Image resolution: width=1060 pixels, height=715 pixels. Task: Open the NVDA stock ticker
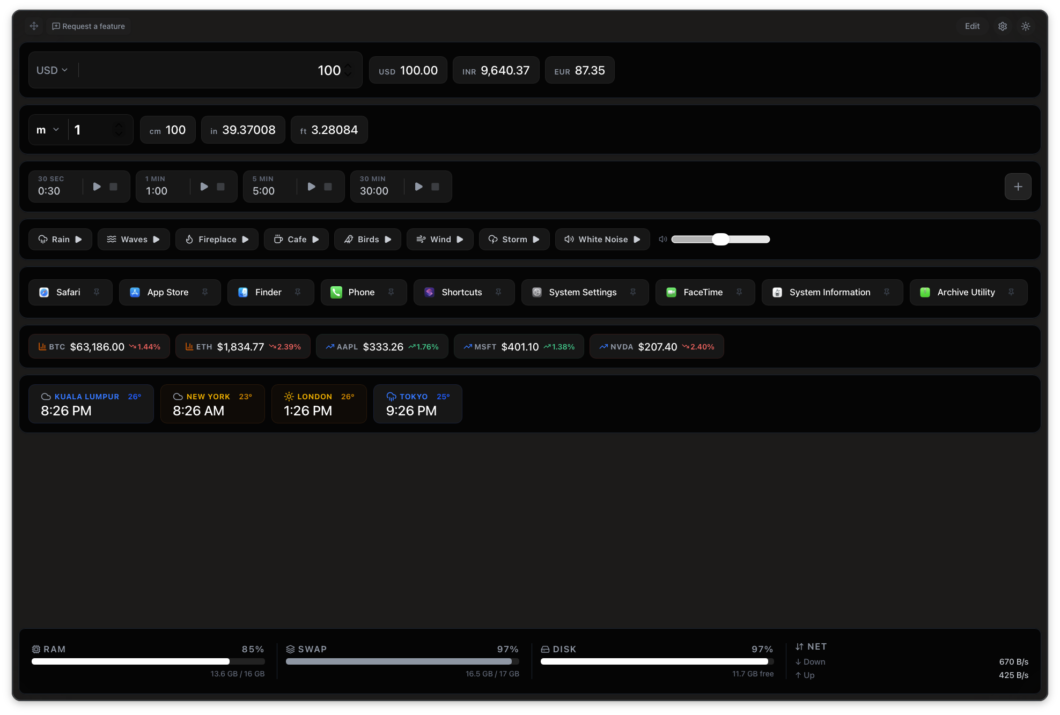657,346
